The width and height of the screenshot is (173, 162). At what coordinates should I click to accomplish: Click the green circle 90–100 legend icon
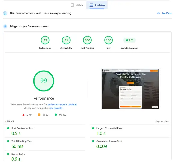[56, 115]
